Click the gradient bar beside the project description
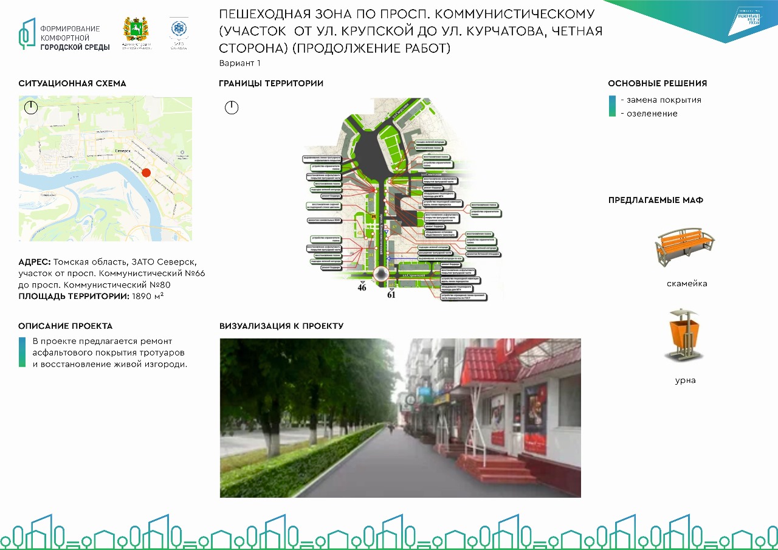The image size is (778, 550). coord(22,352)
